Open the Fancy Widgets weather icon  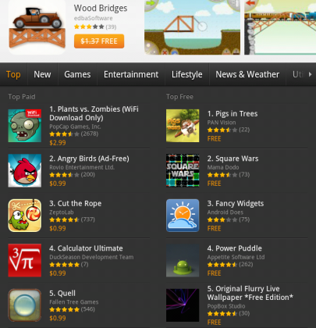pos(183,216)
